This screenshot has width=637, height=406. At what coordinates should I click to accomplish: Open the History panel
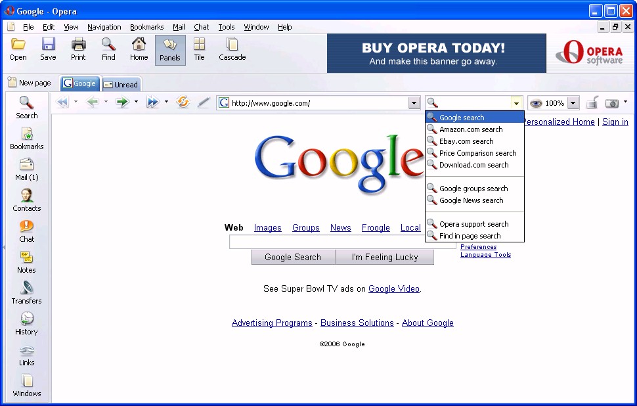coord(26,324)
